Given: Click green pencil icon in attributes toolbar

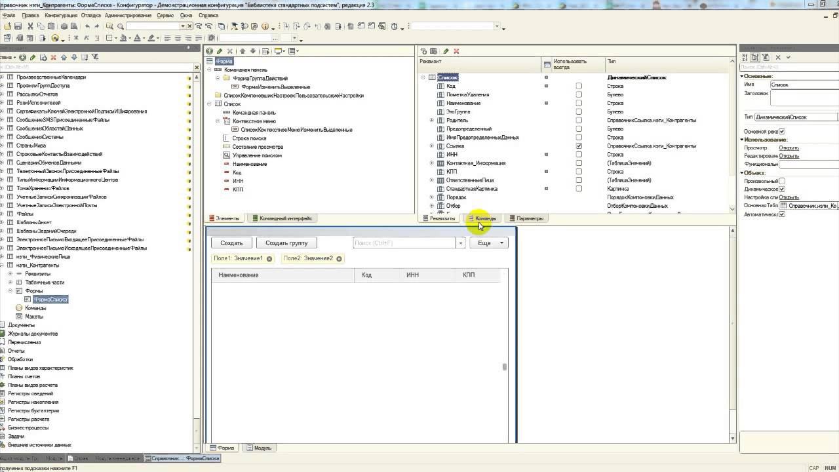Looking at the screenshot, I should click(446, 51).
